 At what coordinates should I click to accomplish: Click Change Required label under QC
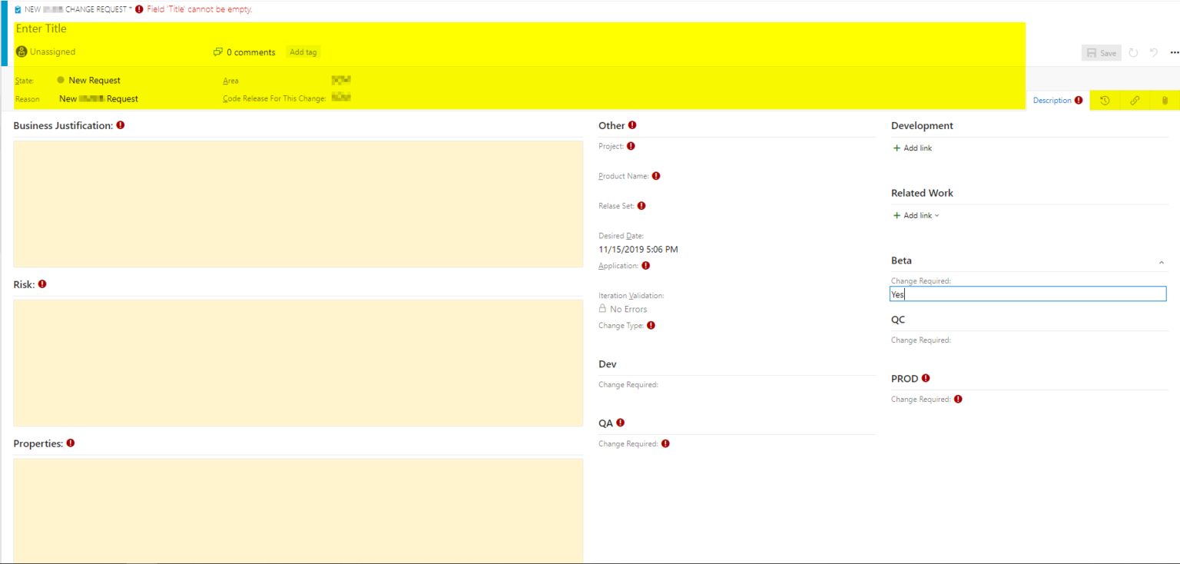(921, 340)
